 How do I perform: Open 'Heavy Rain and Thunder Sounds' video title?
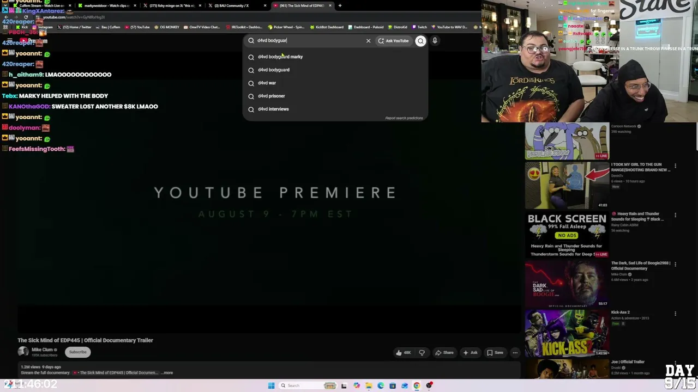(x=638, y=216)
